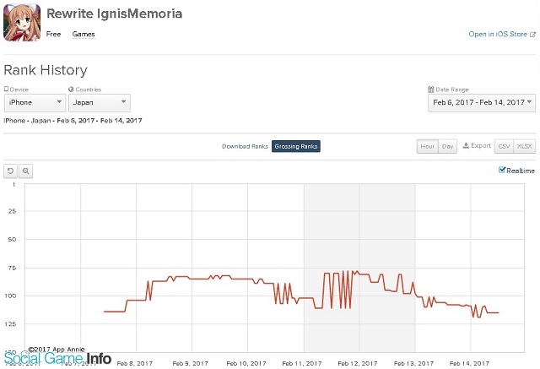
Task: Click the globe icon next to Countries
Action: [x=71, y=90]
